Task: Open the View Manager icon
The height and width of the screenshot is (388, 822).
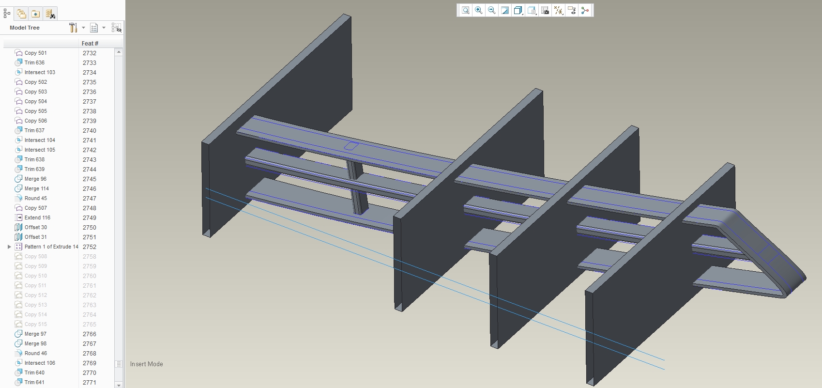Action: pyautogui.click(x=545, y=10)
